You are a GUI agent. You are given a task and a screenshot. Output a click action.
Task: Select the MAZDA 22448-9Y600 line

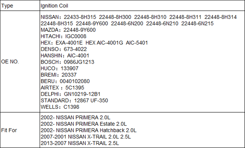[x=68, y=30]
